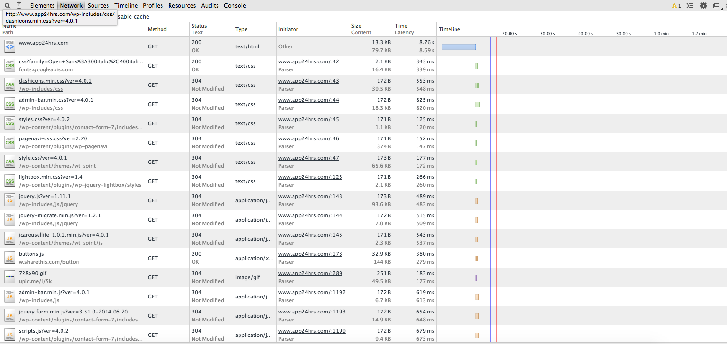Open initiator link www.app24hrs.com/:173
727x344 pixels.
(310, 254)
